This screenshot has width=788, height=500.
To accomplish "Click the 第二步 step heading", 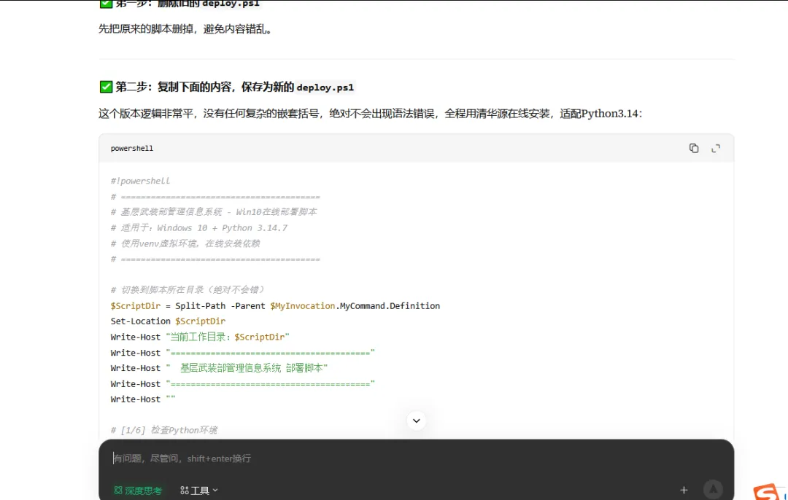I will click(x=227, y=87).
